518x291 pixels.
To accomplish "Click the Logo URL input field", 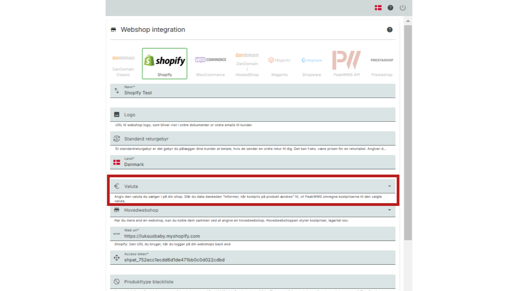I will (253, 115).
